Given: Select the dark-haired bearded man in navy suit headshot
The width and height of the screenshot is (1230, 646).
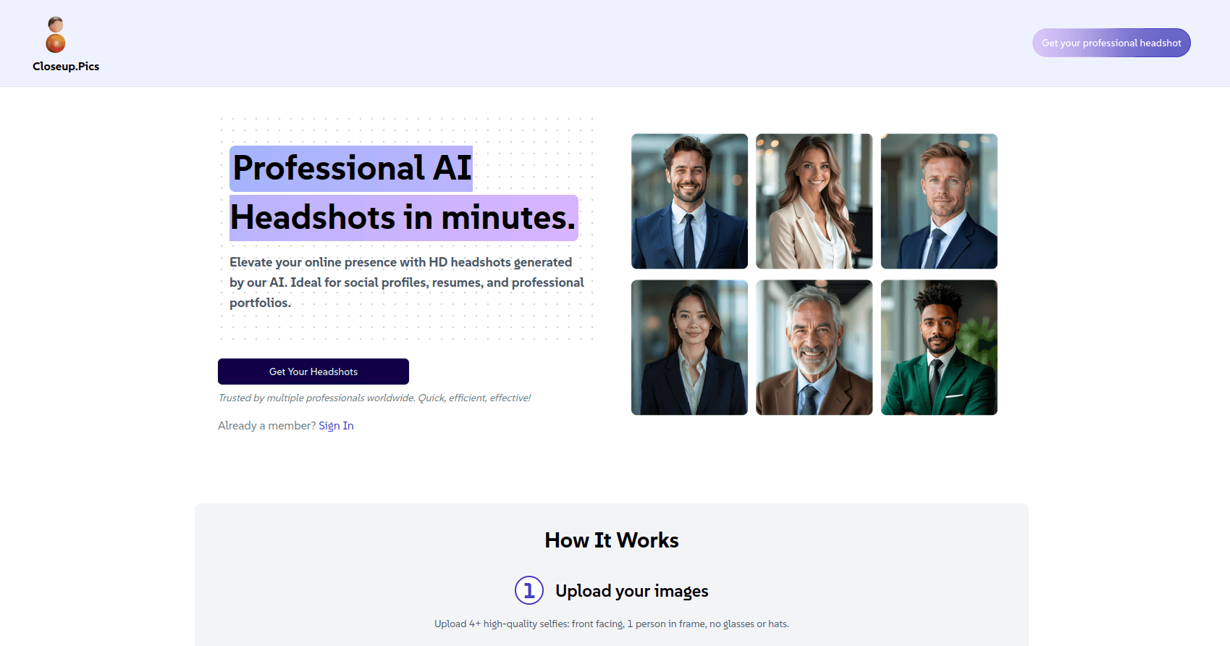Looking at the screenshot, I should 689,201.
